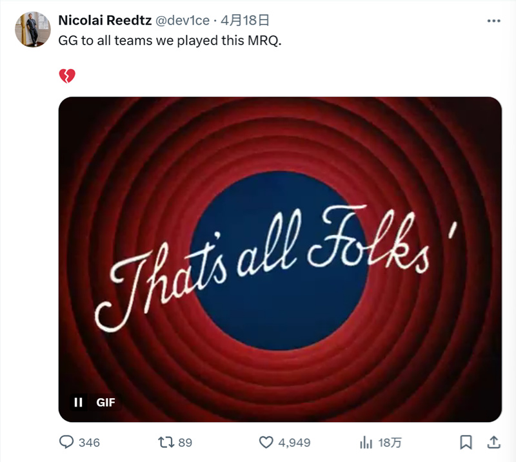
Task: Click the 4月18日 post date
Action: 245,21
